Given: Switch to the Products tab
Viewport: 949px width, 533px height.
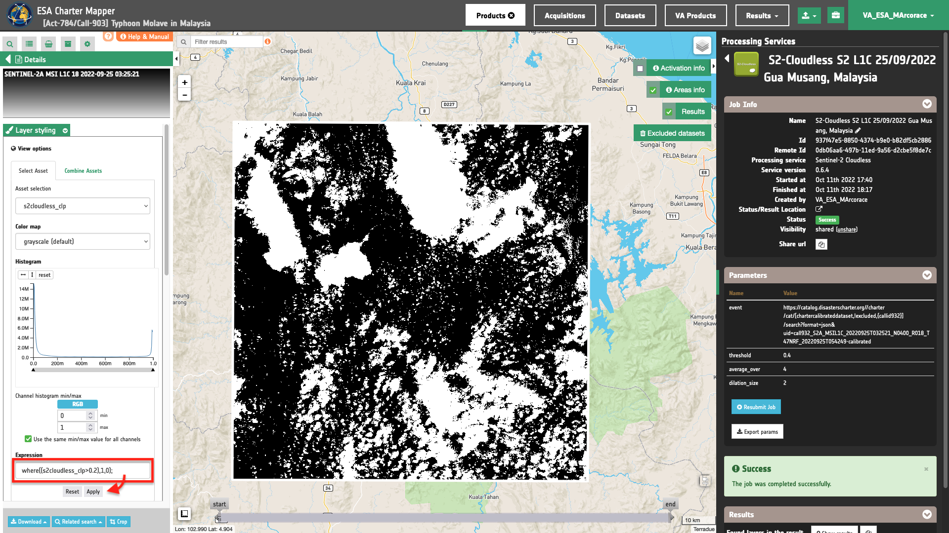Looking at the screenshot, I should (495, 15).
